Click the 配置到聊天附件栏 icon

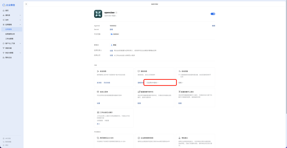(x=139, y=92)
